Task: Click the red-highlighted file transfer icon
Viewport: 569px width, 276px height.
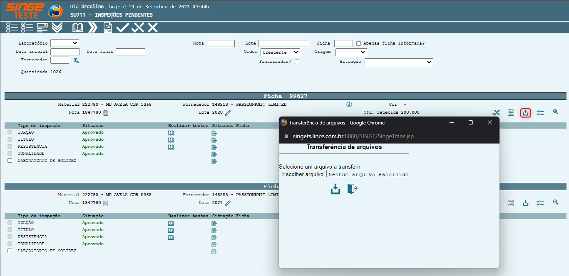Action: 525,112
